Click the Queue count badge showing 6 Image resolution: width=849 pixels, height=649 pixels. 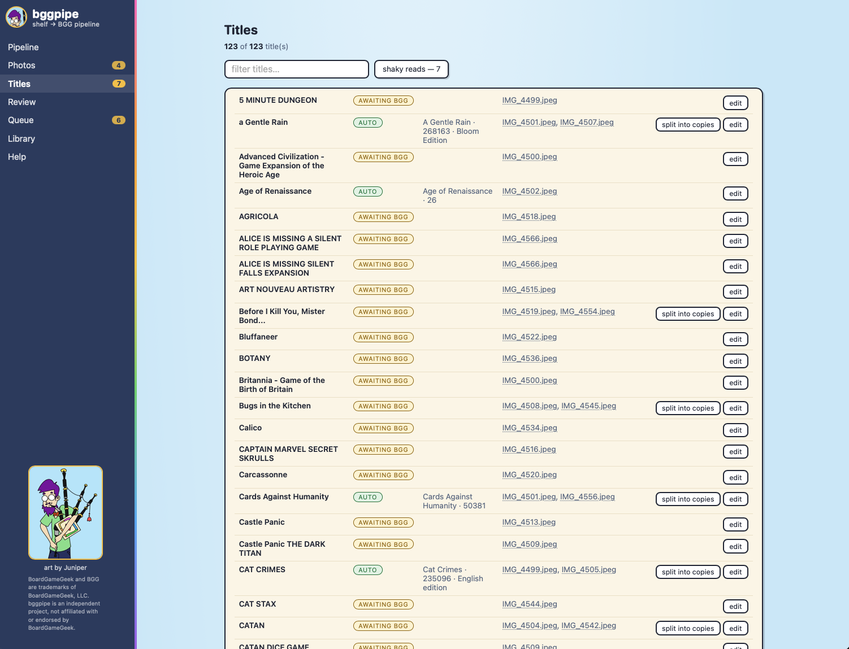[119, 120]
